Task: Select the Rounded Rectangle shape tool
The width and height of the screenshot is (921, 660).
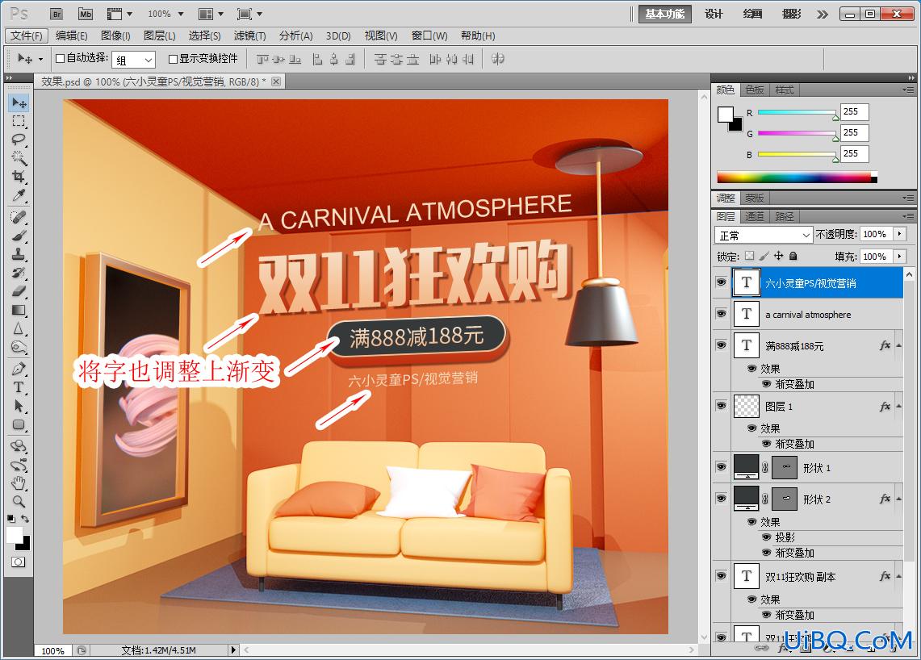Action: point(19,424)
